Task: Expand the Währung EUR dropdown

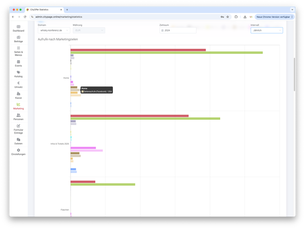Action: 89,30
